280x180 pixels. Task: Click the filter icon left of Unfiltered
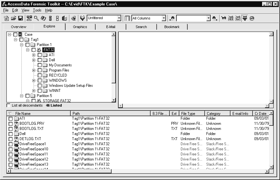coord(82,18)
